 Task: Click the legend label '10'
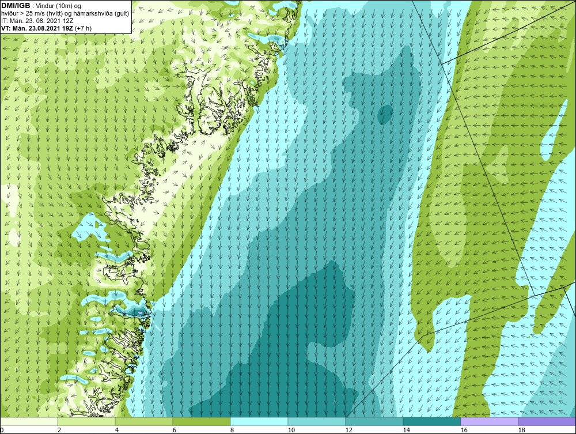(x=291, y=430)
